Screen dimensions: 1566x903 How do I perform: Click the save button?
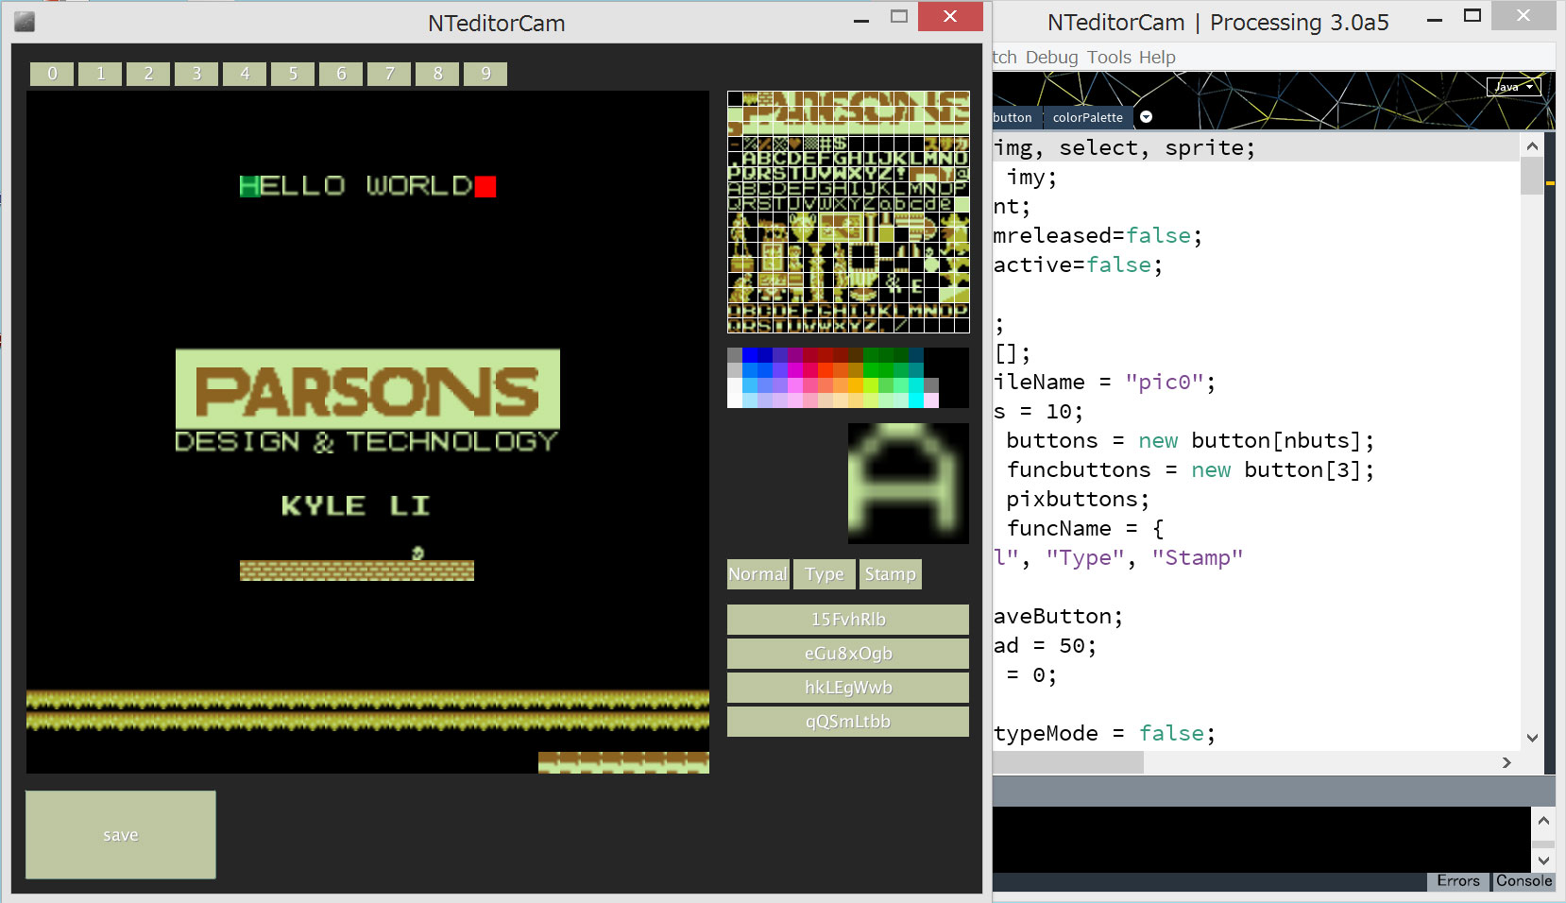coord(121,835)
